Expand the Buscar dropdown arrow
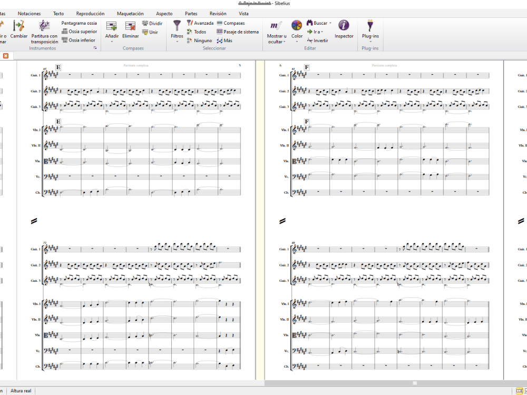The height and width of the screenshot is (395, 527). 330,23
